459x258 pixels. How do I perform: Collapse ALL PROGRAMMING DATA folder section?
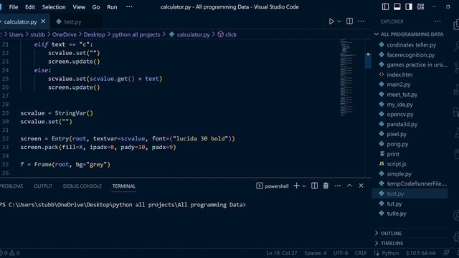point(410,34)
